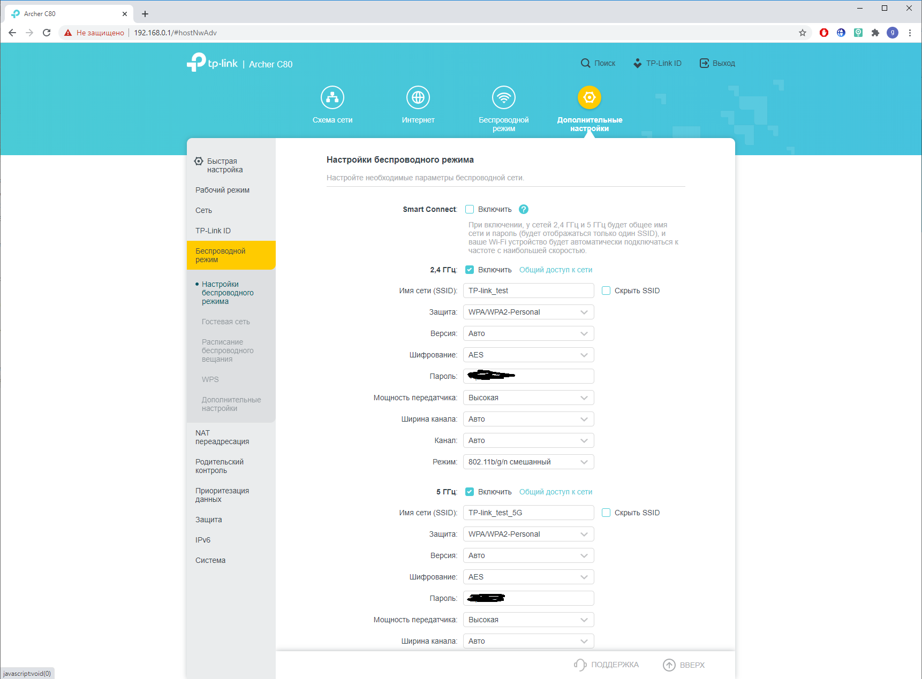Open the 802.11b/g/n mode (Режим) dropdown

point(528,462)
